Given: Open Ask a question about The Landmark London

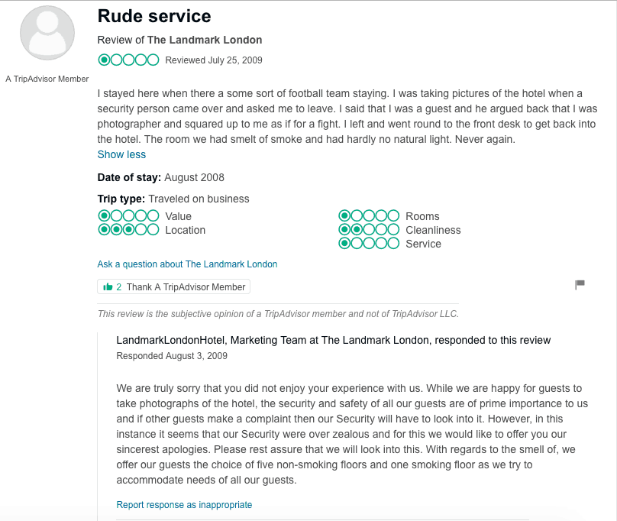Looking at the screenshot, I should [x=187, y=264].
